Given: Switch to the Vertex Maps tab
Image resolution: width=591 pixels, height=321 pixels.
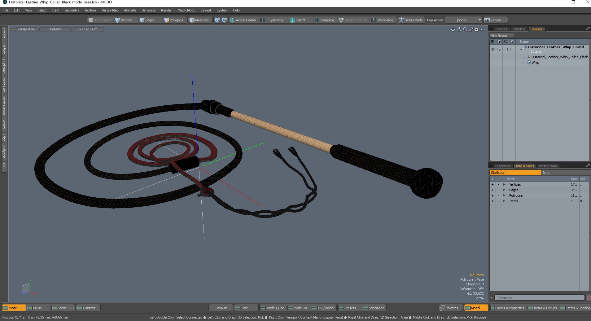Looking at the screenshot, I should pyautogui.click(x=548, y=166).
